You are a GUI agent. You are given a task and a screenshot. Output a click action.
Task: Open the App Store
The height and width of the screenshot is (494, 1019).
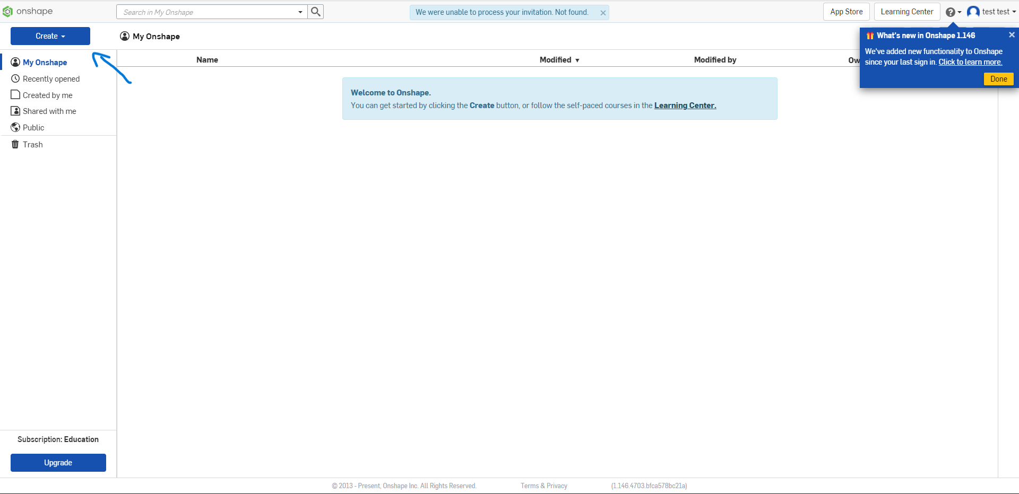[x=845, y=11]
